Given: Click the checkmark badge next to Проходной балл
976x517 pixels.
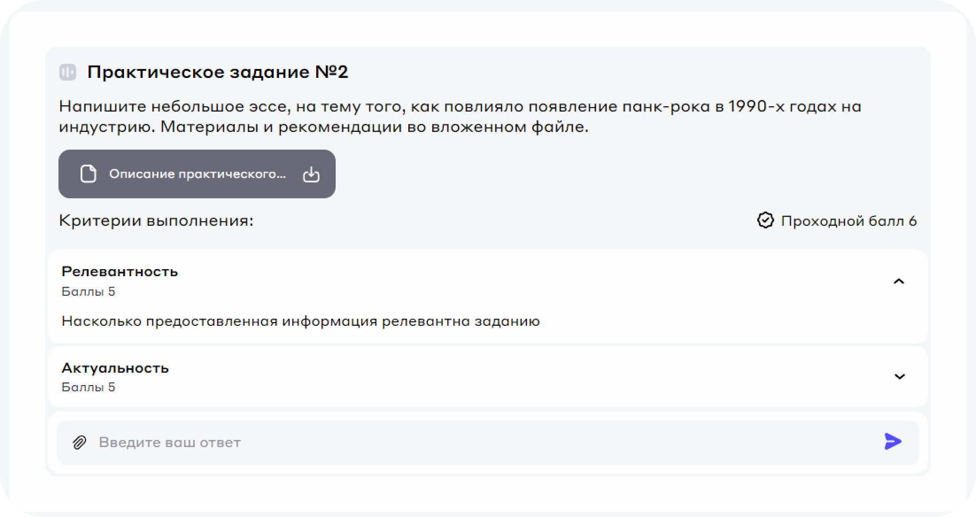Looking at the screenshot, I should (x=765, y=220).
